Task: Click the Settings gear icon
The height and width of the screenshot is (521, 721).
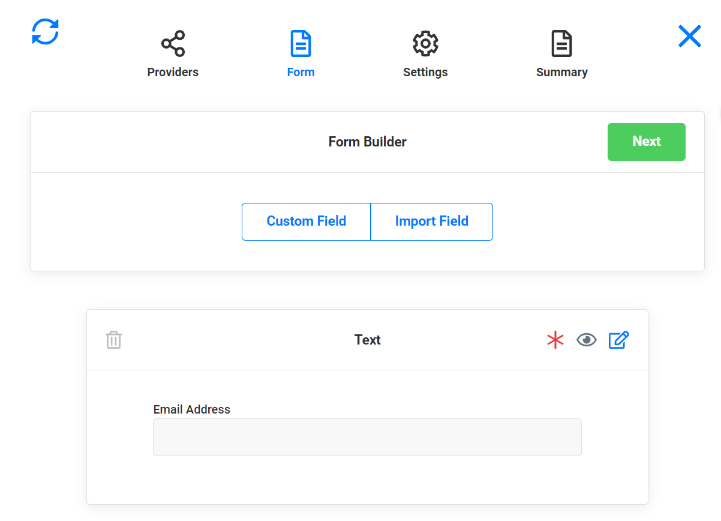Action: pyautogui.click(x=425, y=43)
